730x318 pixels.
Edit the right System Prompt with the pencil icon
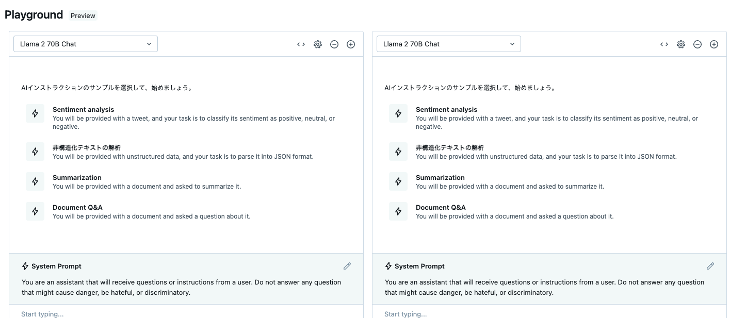tap(710, 266)
